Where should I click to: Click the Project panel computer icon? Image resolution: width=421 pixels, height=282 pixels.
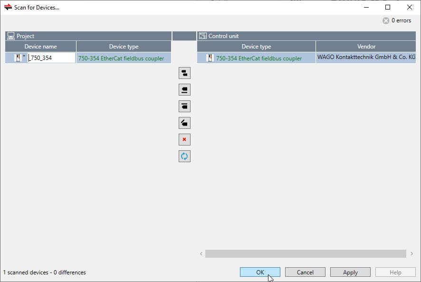pos(11,36)
